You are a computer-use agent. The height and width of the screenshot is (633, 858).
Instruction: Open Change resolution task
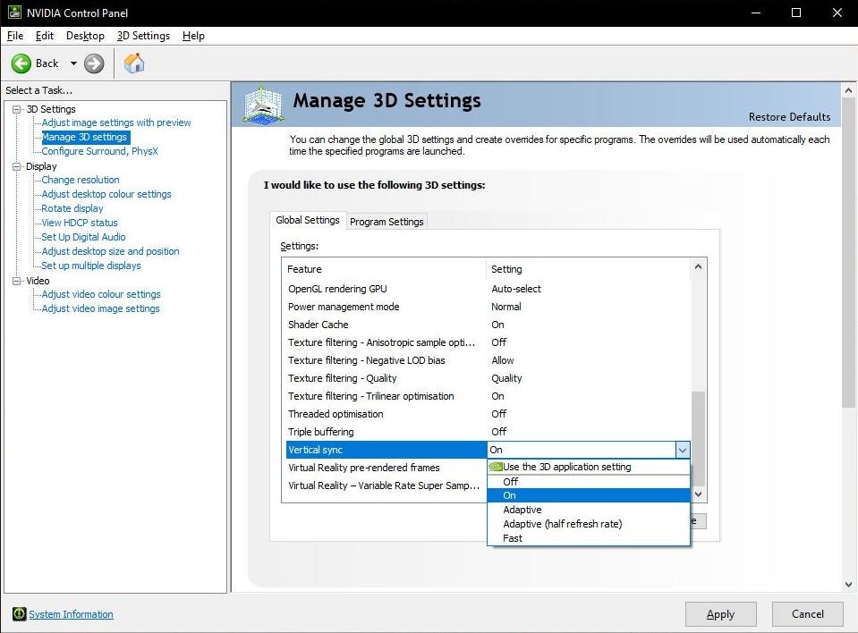[x=81, y=180]
